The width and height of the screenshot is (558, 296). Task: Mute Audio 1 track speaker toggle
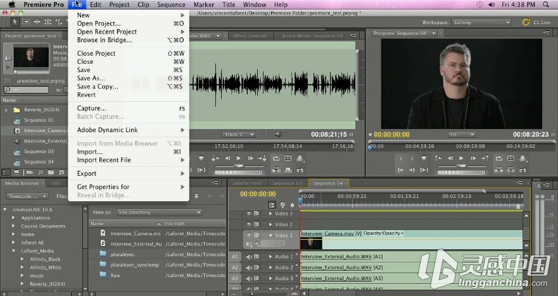tap(249, 256)
